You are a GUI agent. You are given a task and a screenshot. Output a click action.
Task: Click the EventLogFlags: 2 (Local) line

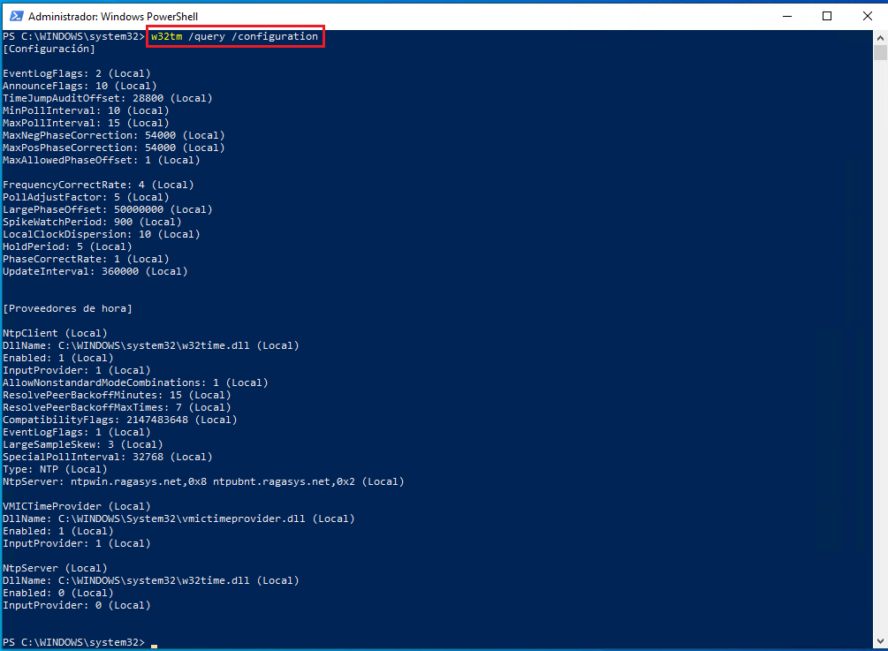coord(75,72)
